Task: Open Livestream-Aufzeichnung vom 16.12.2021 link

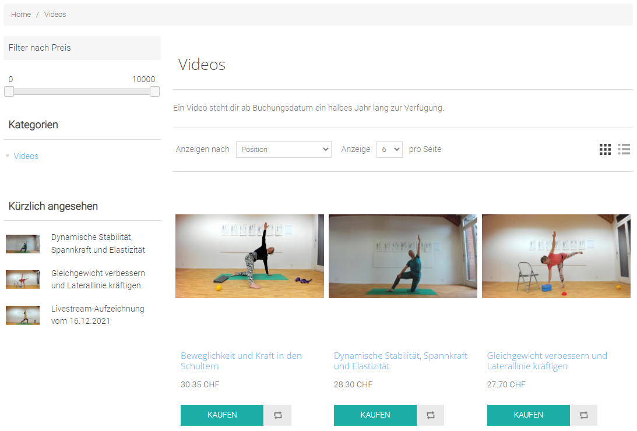Action: (x=97, y=315)
